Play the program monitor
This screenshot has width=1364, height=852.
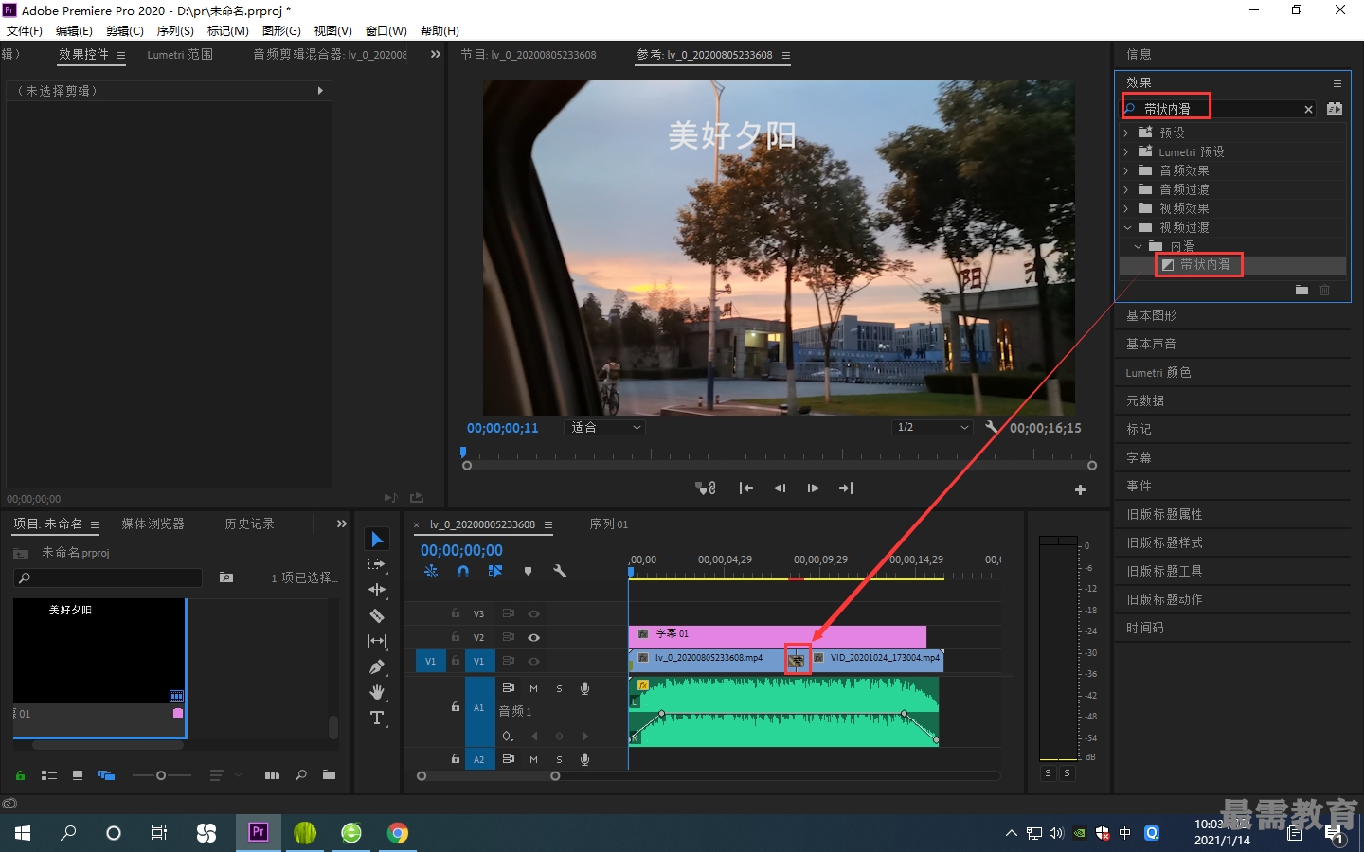coord(813,488)
